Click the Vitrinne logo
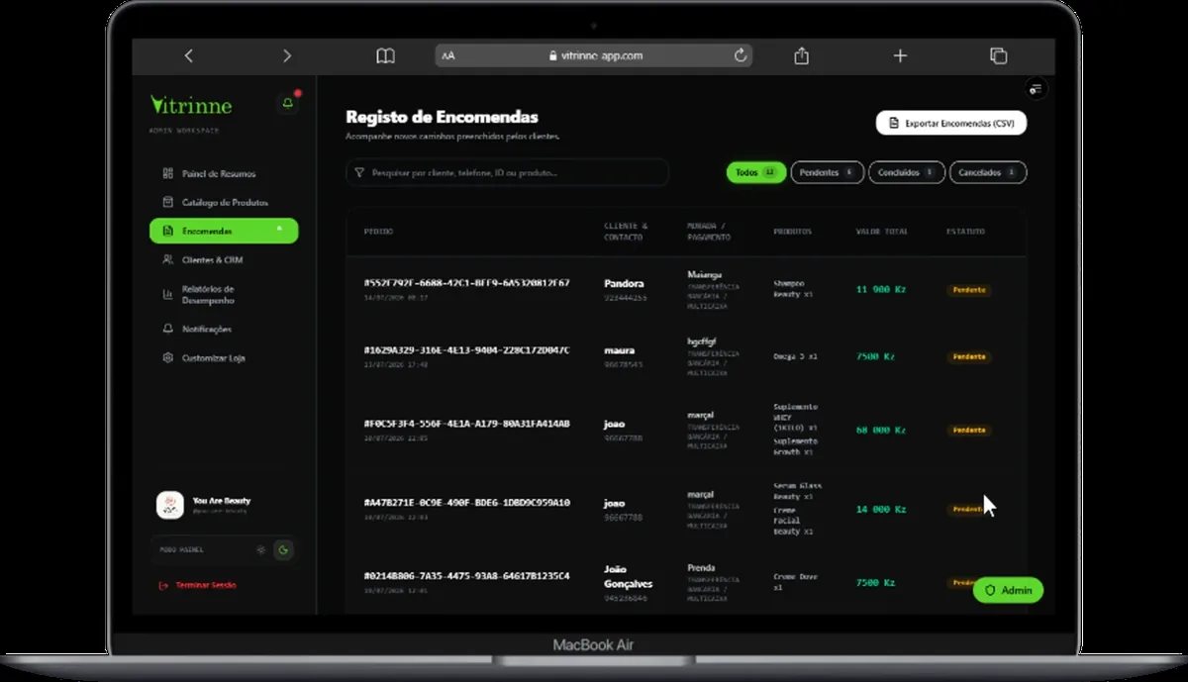Viewport: 1188px width, 682px height. pyautogui.click(x=191, y=104)
